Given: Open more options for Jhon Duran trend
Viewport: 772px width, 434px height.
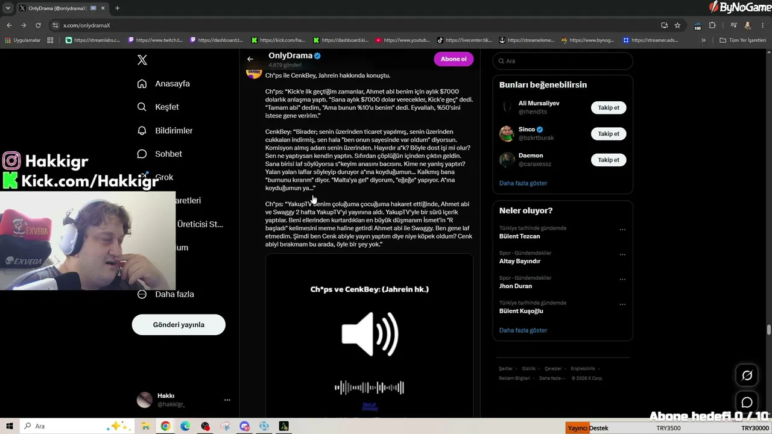Looking at the screenshot, I should 622,279.
